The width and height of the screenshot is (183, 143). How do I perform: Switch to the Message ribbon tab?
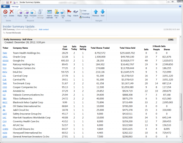coord(15,6)
